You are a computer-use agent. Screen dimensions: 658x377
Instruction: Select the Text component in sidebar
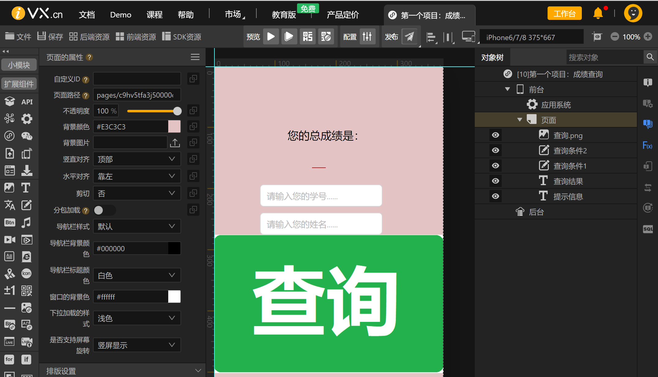(x=26, y=188)
